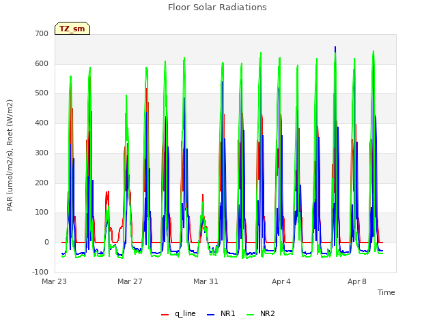Click the Time axis label
This screenshot has width=437, height=327.
pos(386,292)
